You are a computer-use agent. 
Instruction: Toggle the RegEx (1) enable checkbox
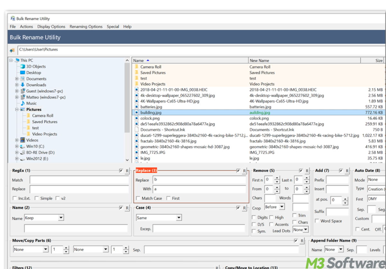[x=121, y=171]
